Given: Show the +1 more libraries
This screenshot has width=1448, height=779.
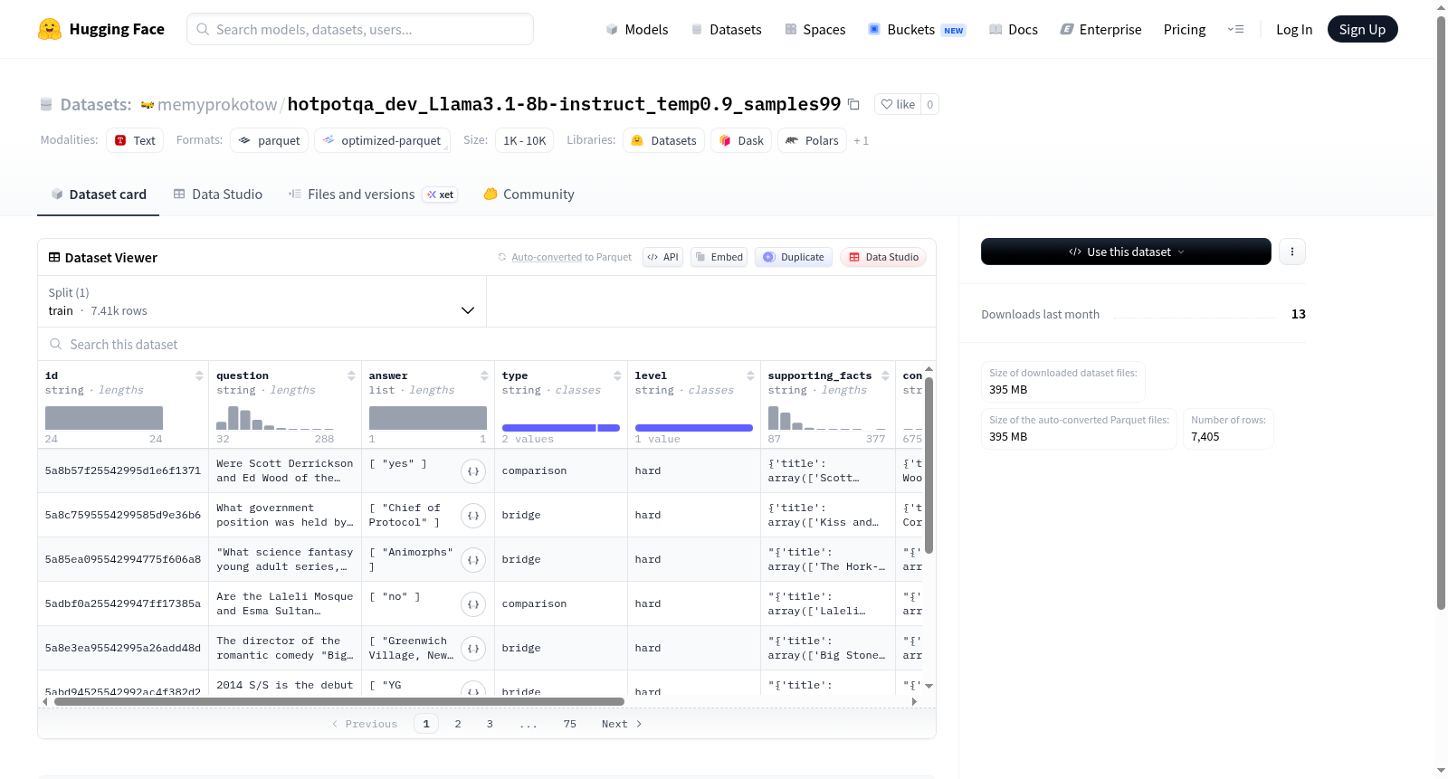Looking at the screenshot, I should [x=861, y=141].
